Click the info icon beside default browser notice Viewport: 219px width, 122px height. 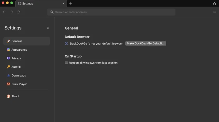click(67, 44)
